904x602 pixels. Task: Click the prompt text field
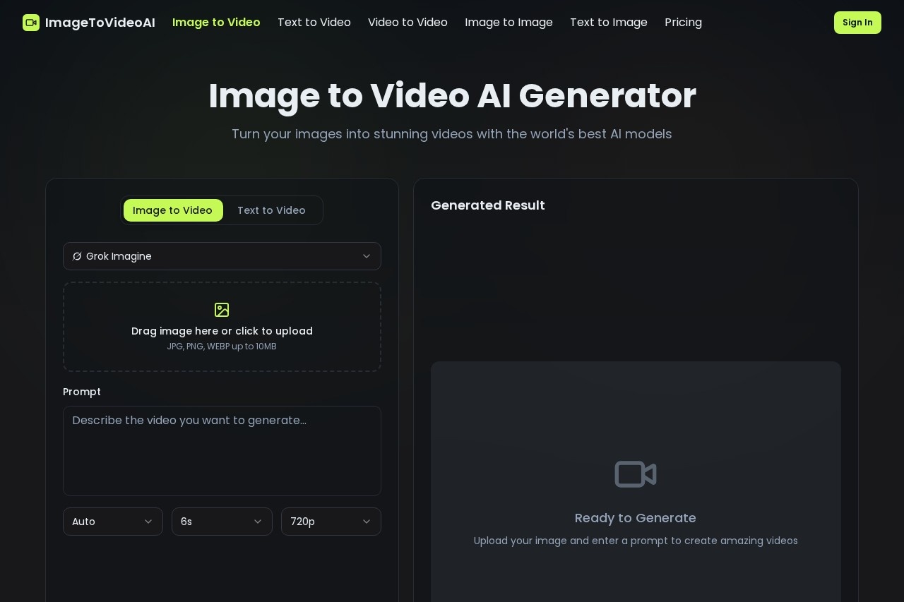click(222, 451)
